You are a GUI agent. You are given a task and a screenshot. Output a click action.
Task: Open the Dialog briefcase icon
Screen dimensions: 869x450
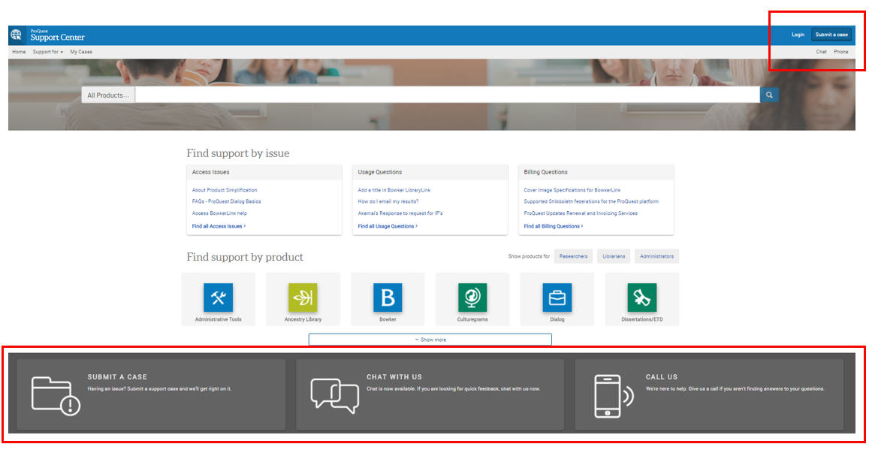tap(557, 297)
